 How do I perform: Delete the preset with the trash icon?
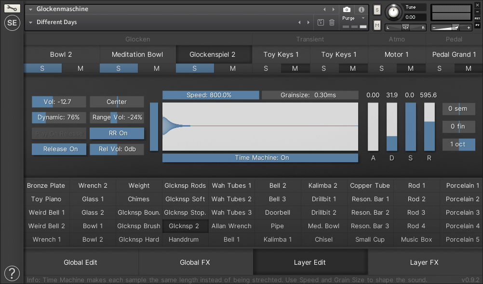(x=332, y=22)
